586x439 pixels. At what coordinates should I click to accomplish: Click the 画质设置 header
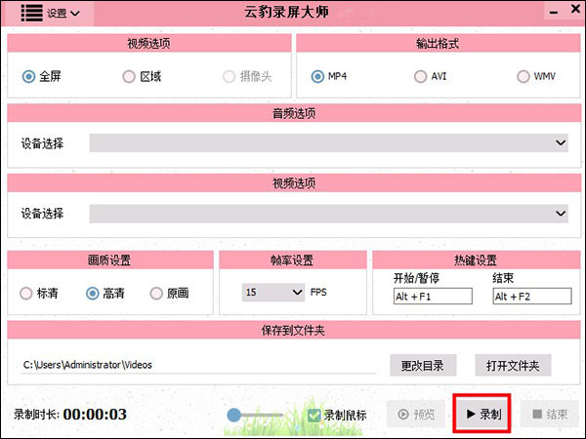pos(110,260)
